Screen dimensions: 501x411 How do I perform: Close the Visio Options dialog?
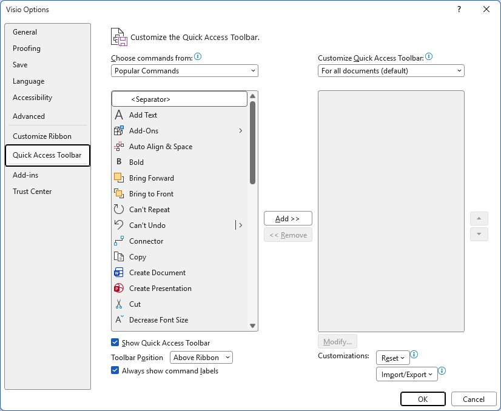pos(486,9)
